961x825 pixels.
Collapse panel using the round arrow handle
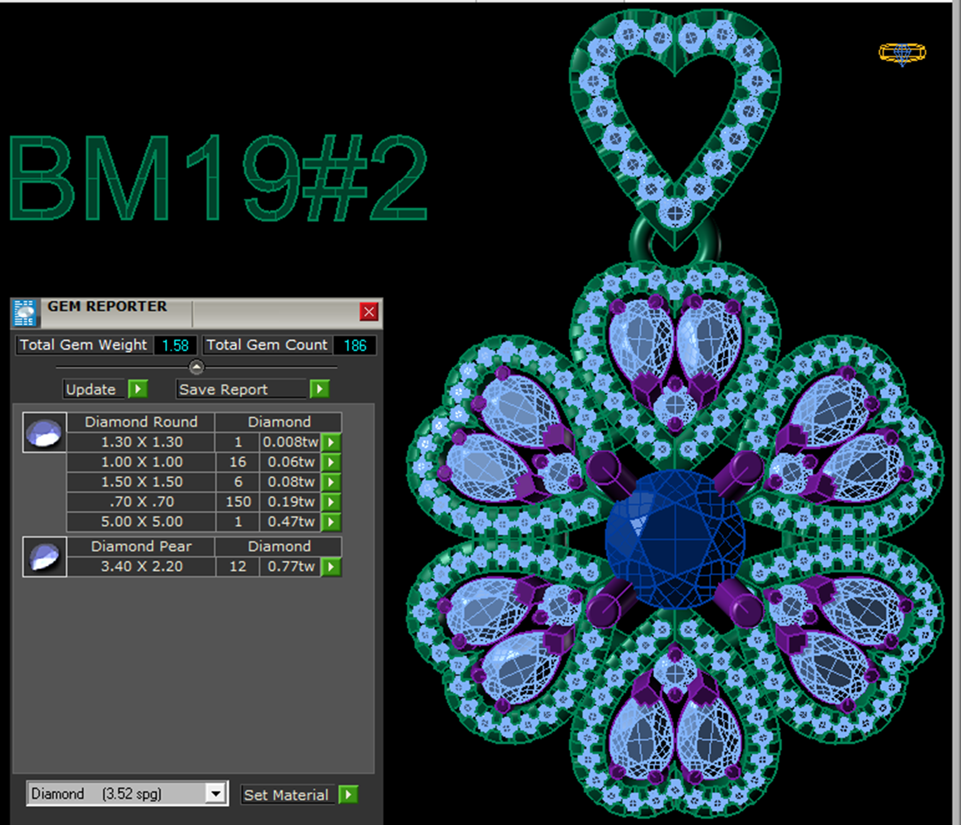click(196, 367)
